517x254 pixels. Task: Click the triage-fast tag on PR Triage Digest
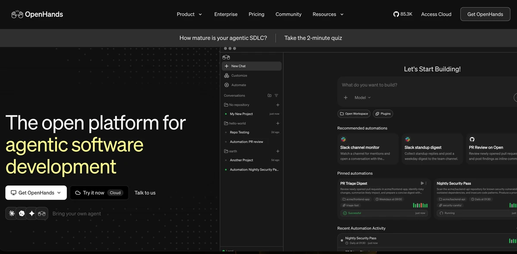350,205
